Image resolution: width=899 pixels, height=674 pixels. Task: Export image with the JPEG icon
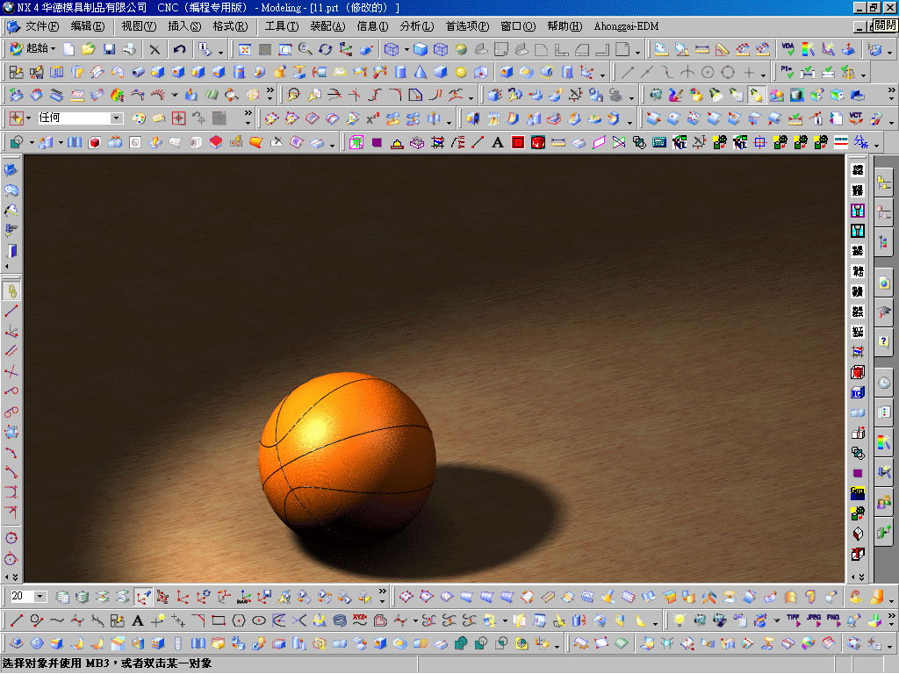(814, 620)
